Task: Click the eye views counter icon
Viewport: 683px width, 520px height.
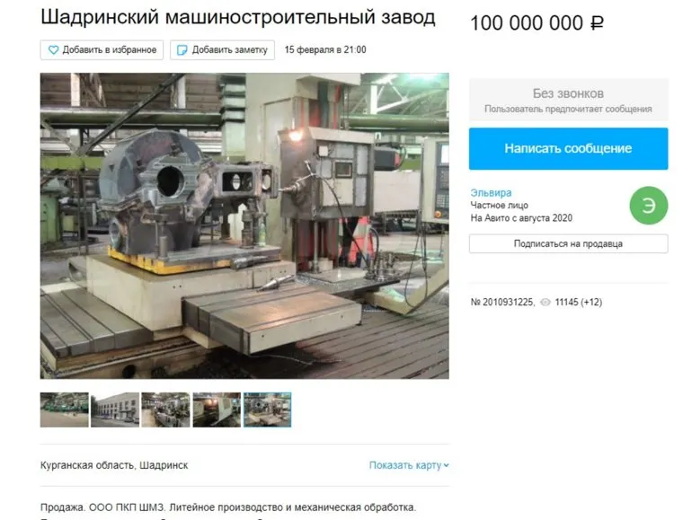Action: (x=545, y=302)
